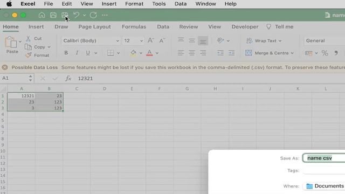This screenshot has height=194, width=345.
Task: Click the Save icon in title bar
Action: tap(53, 15)
